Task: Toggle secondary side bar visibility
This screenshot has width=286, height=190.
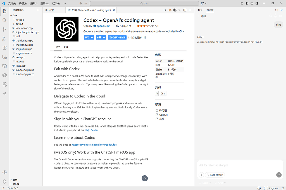Action: tap(257, 3)
